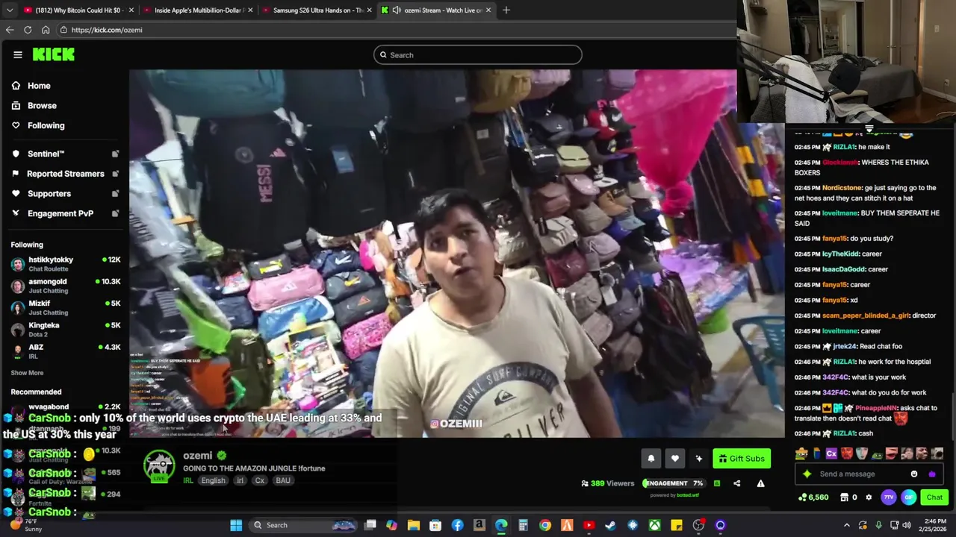Focus the Send a message chat input
This screenshot has height=537, width=956.
[859, 474]
